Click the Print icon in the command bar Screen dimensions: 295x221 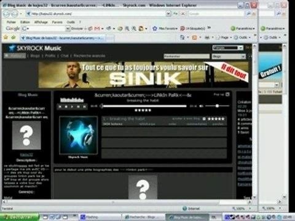coord(207,37)
